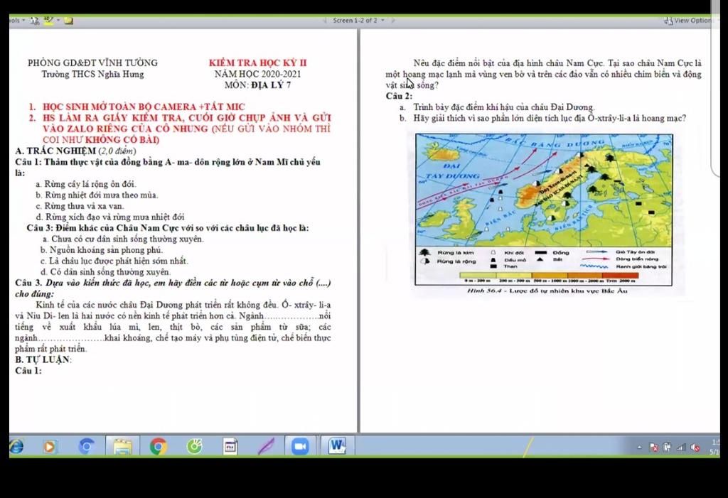
Task: Click answer 'c. Rừng thưa và xa van.'
Action: coord(80,206)
